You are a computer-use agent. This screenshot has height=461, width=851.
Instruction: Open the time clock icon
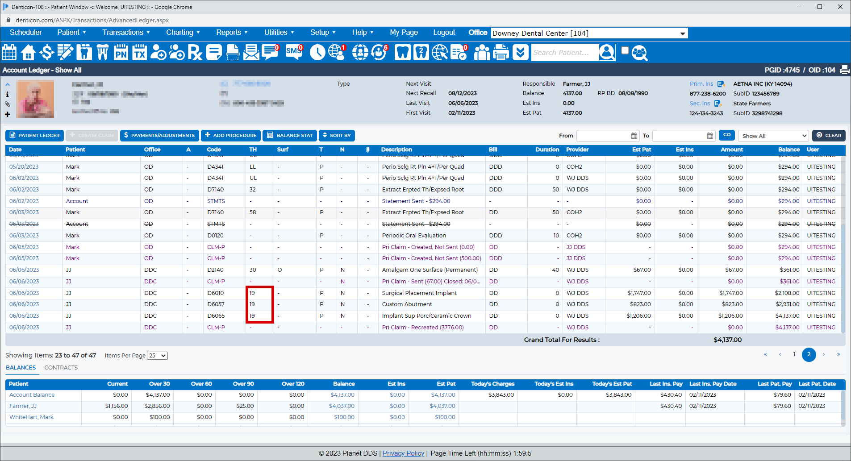[317, 53]
